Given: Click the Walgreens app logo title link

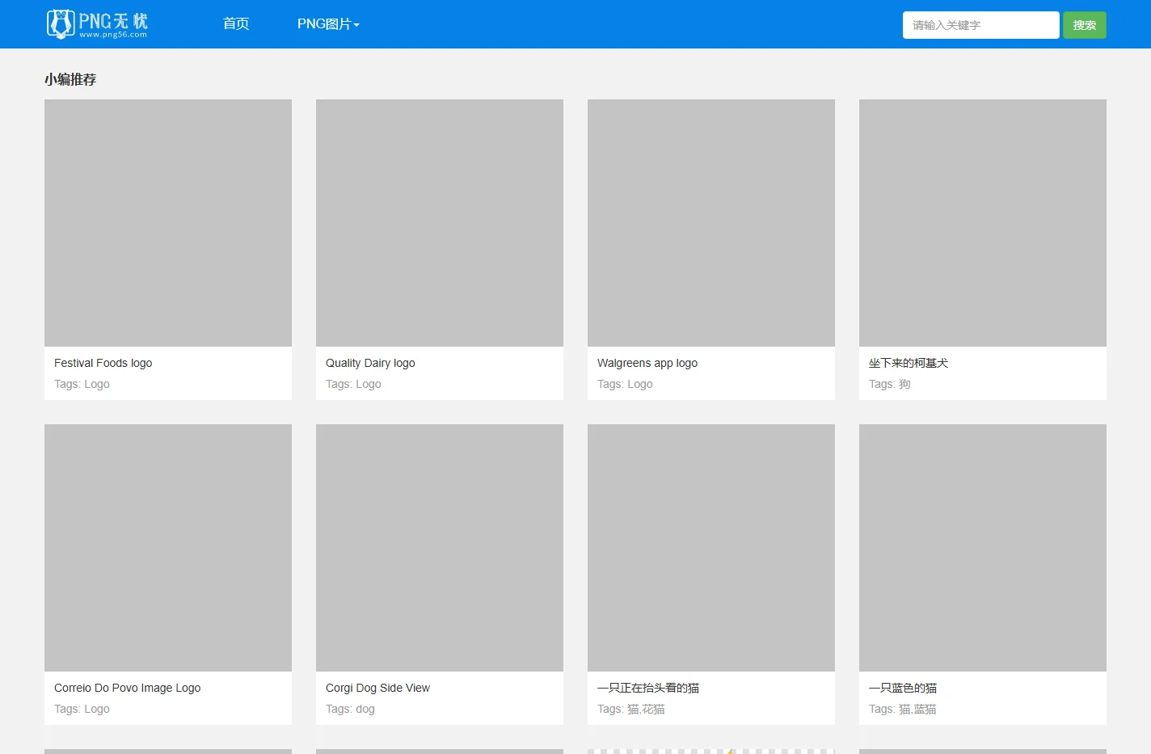Looking at the screenshot, I should click(x=647, y=363).
